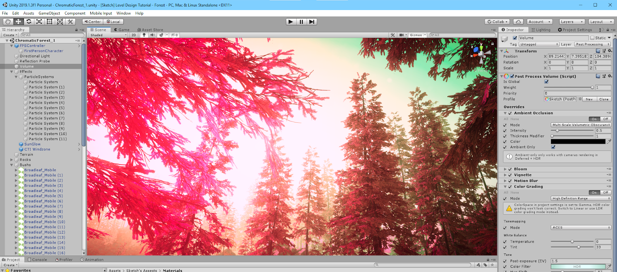
Task: Toggle Temperature override checkbox
Action: (505, 242)
